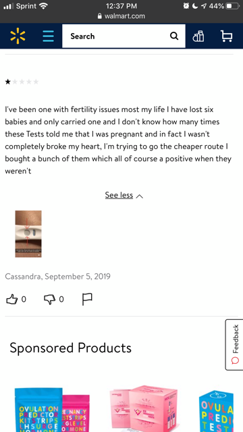Collapse the review with See less

coord(119,195)
